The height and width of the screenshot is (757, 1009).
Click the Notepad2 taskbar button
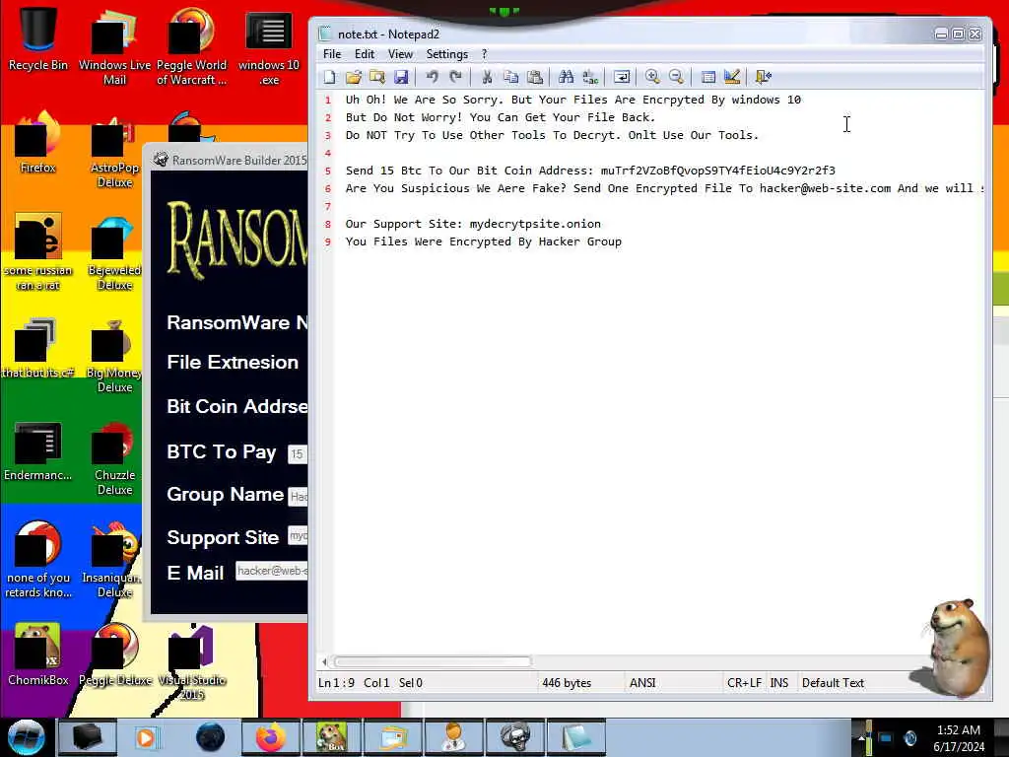[x=576, y=737]
